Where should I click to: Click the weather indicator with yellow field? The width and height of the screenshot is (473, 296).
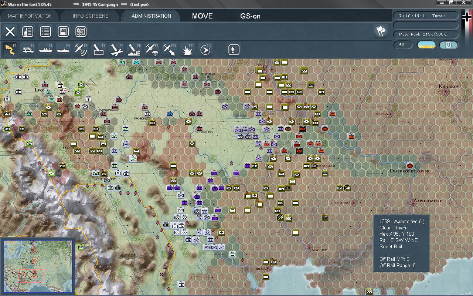(x=426, y=45)
